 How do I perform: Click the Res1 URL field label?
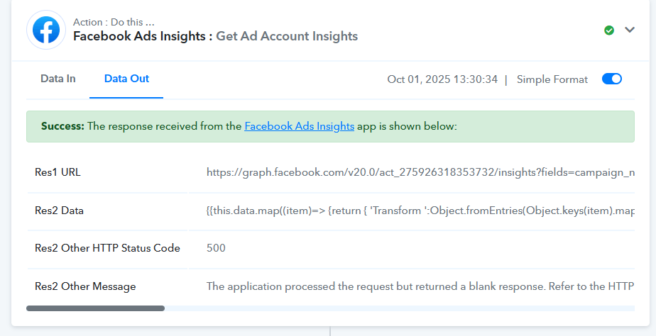pyautogui.click(x=61, y=172)
